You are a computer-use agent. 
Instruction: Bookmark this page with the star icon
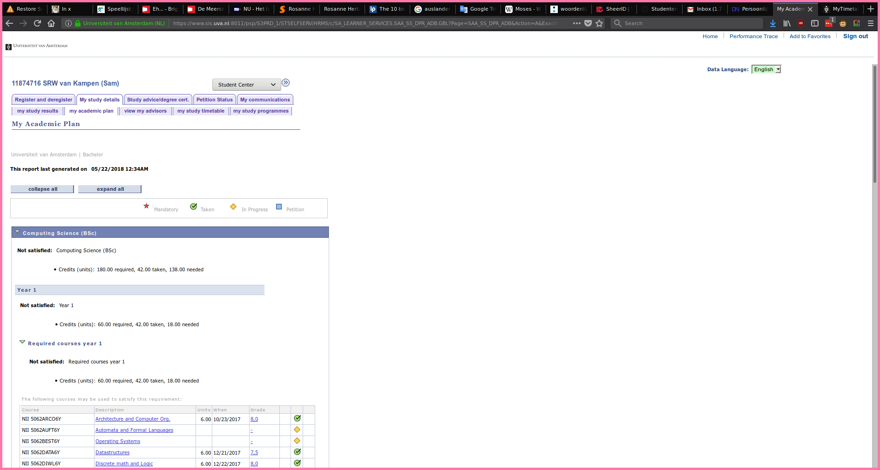(x=599, y=23)
